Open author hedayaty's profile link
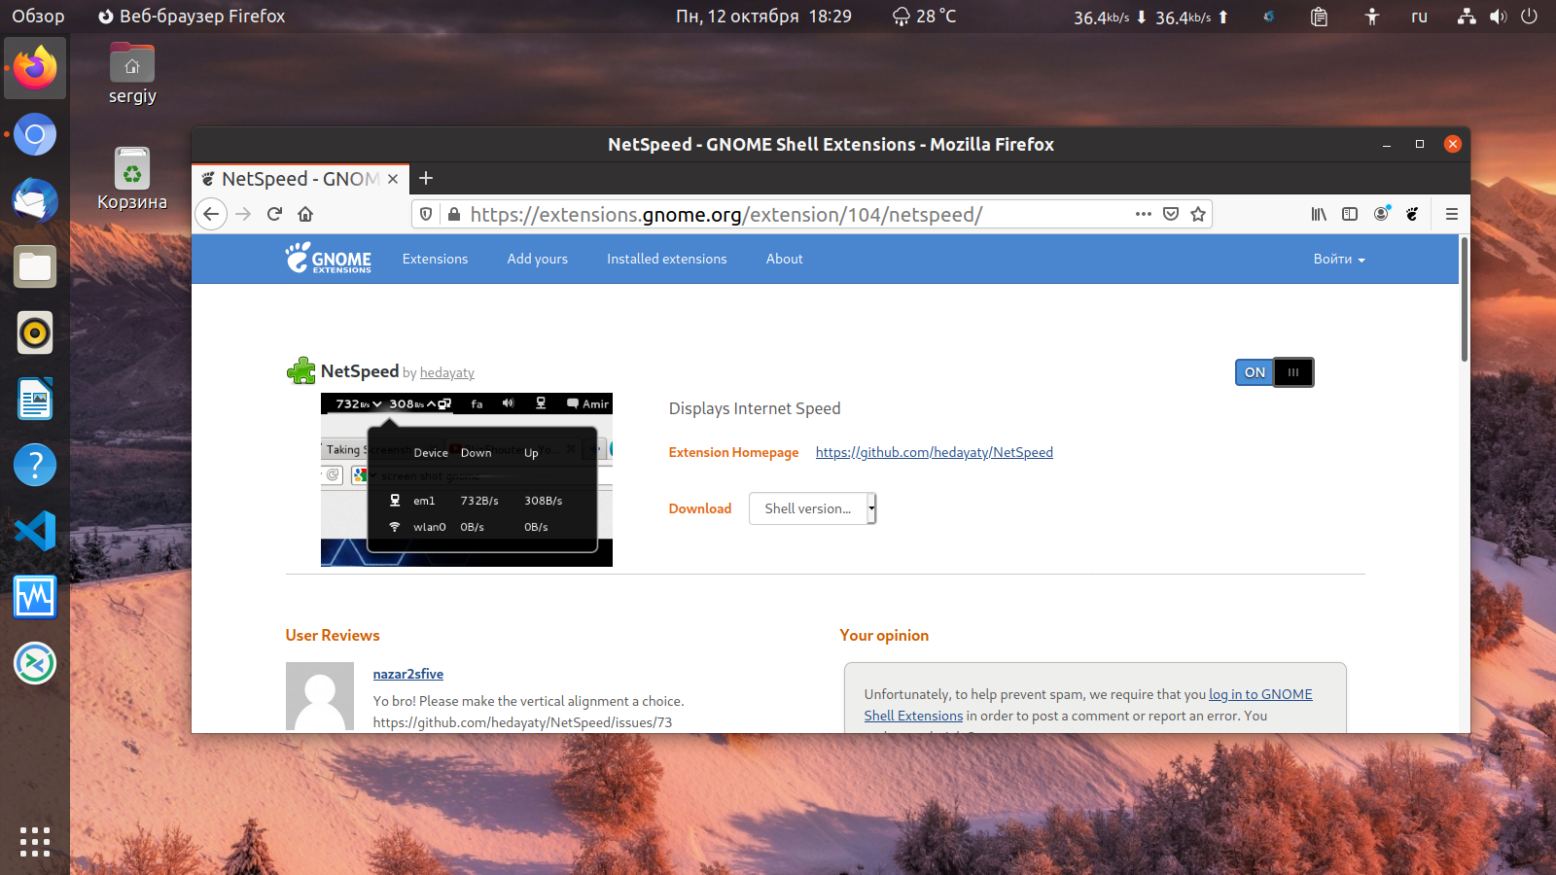Screen dimensions: 1556x875 tap(447, 373)
